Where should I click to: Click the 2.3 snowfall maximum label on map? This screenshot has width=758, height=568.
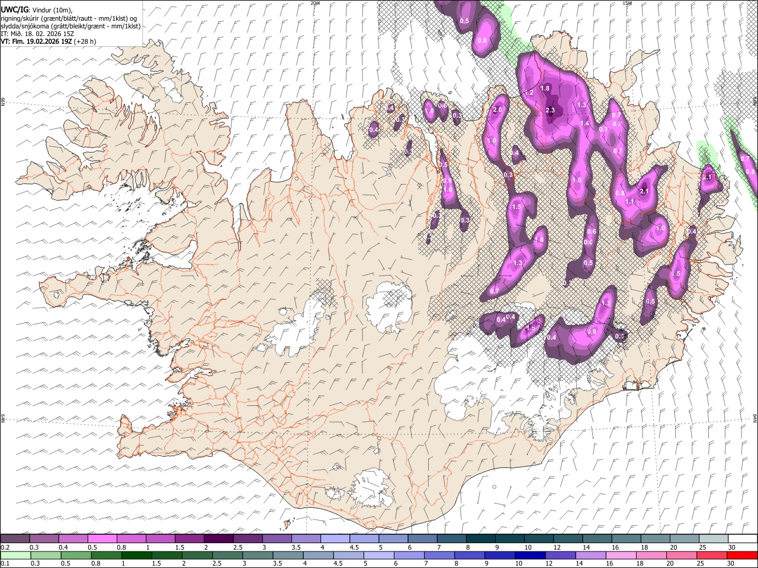click(x=550, y=110)
